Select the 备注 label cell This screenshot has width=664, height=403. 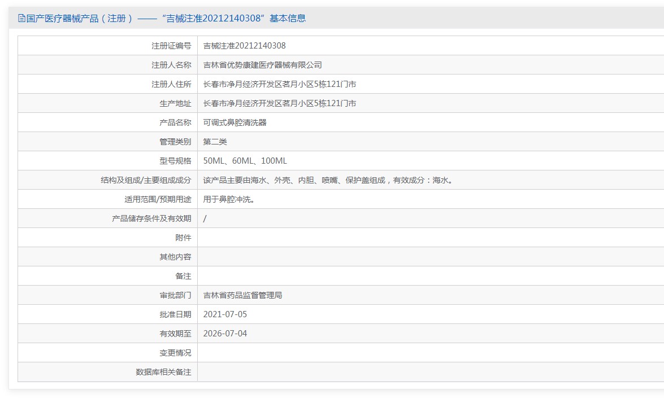click(x=107, y=276)
